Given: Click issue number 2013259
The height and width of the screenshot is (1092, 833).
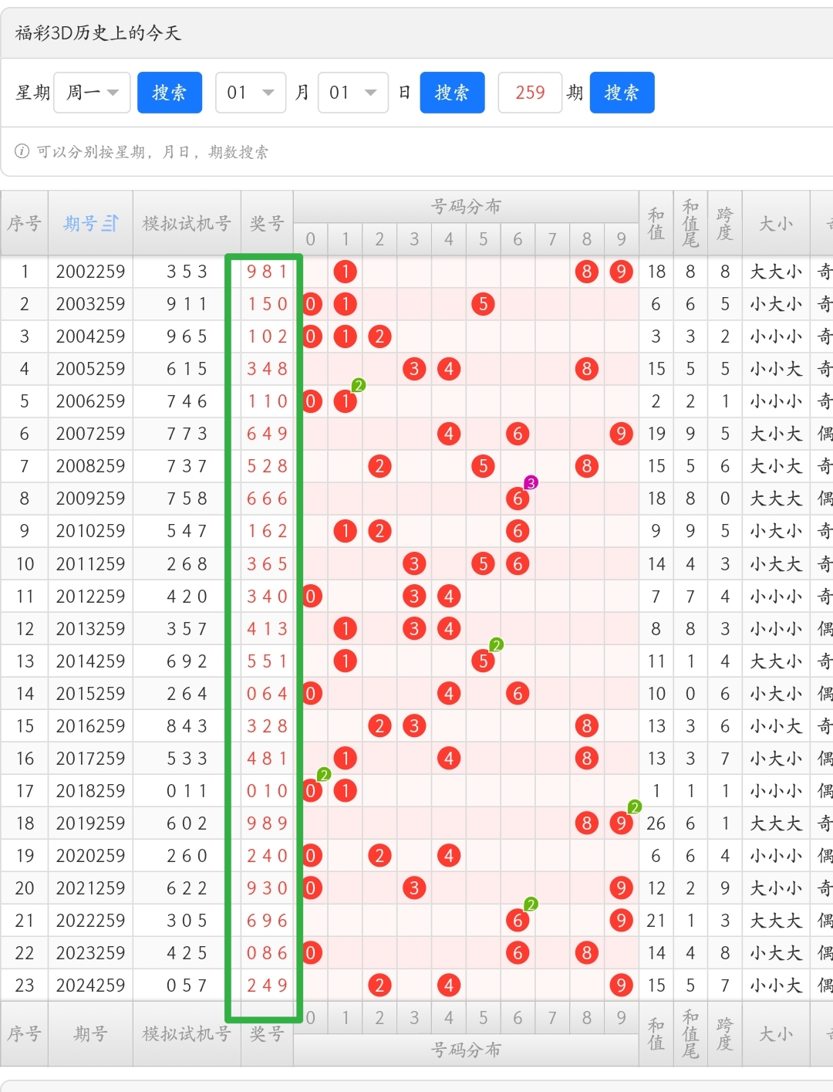Looking at the screenshot, I should [x=90, y=629].
